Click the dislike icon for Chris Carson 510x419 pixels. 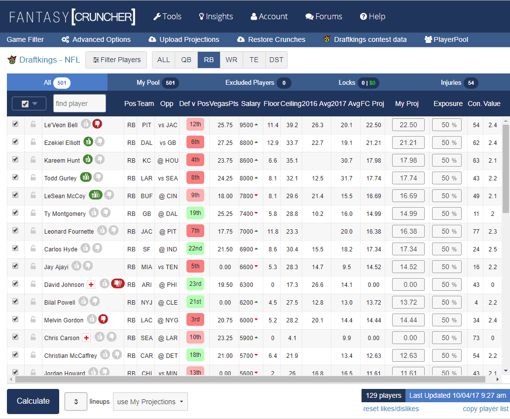click(111, 337)
